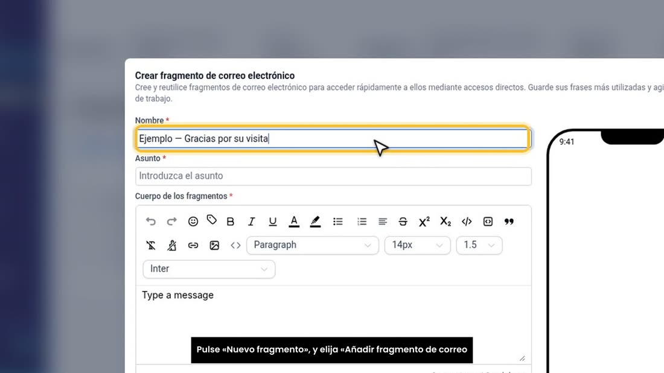Toggle italic formatting
The width and height of the screenshot is (664, 373).
(251, 222)
